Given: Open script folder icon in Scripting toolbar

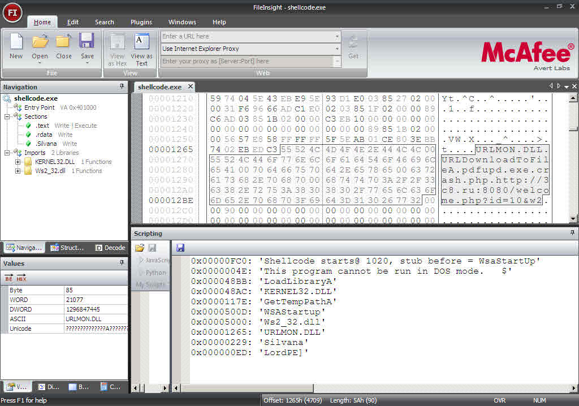Looking at the screenshot, I should (x=140, y=248).
